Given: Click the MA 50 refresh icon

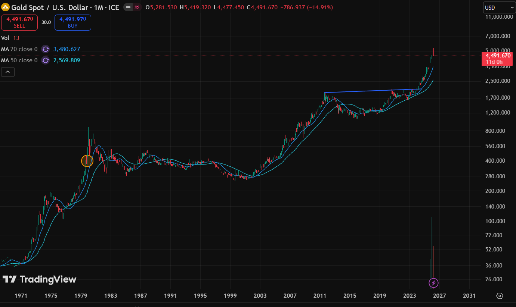Looking at the screenshot, I should (45, 60).
